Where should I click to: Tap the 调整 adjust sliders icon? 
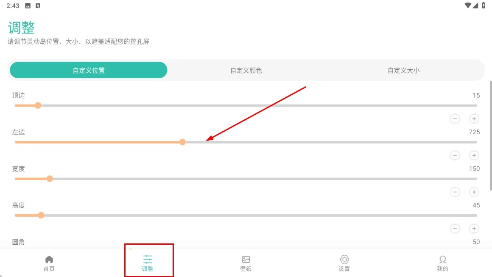pos(148,259)
